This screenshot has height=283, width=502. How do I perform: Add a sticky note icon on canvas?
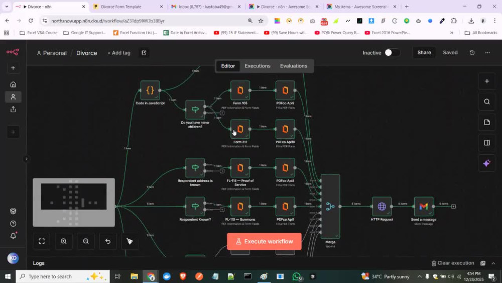(x=486, y=122)
